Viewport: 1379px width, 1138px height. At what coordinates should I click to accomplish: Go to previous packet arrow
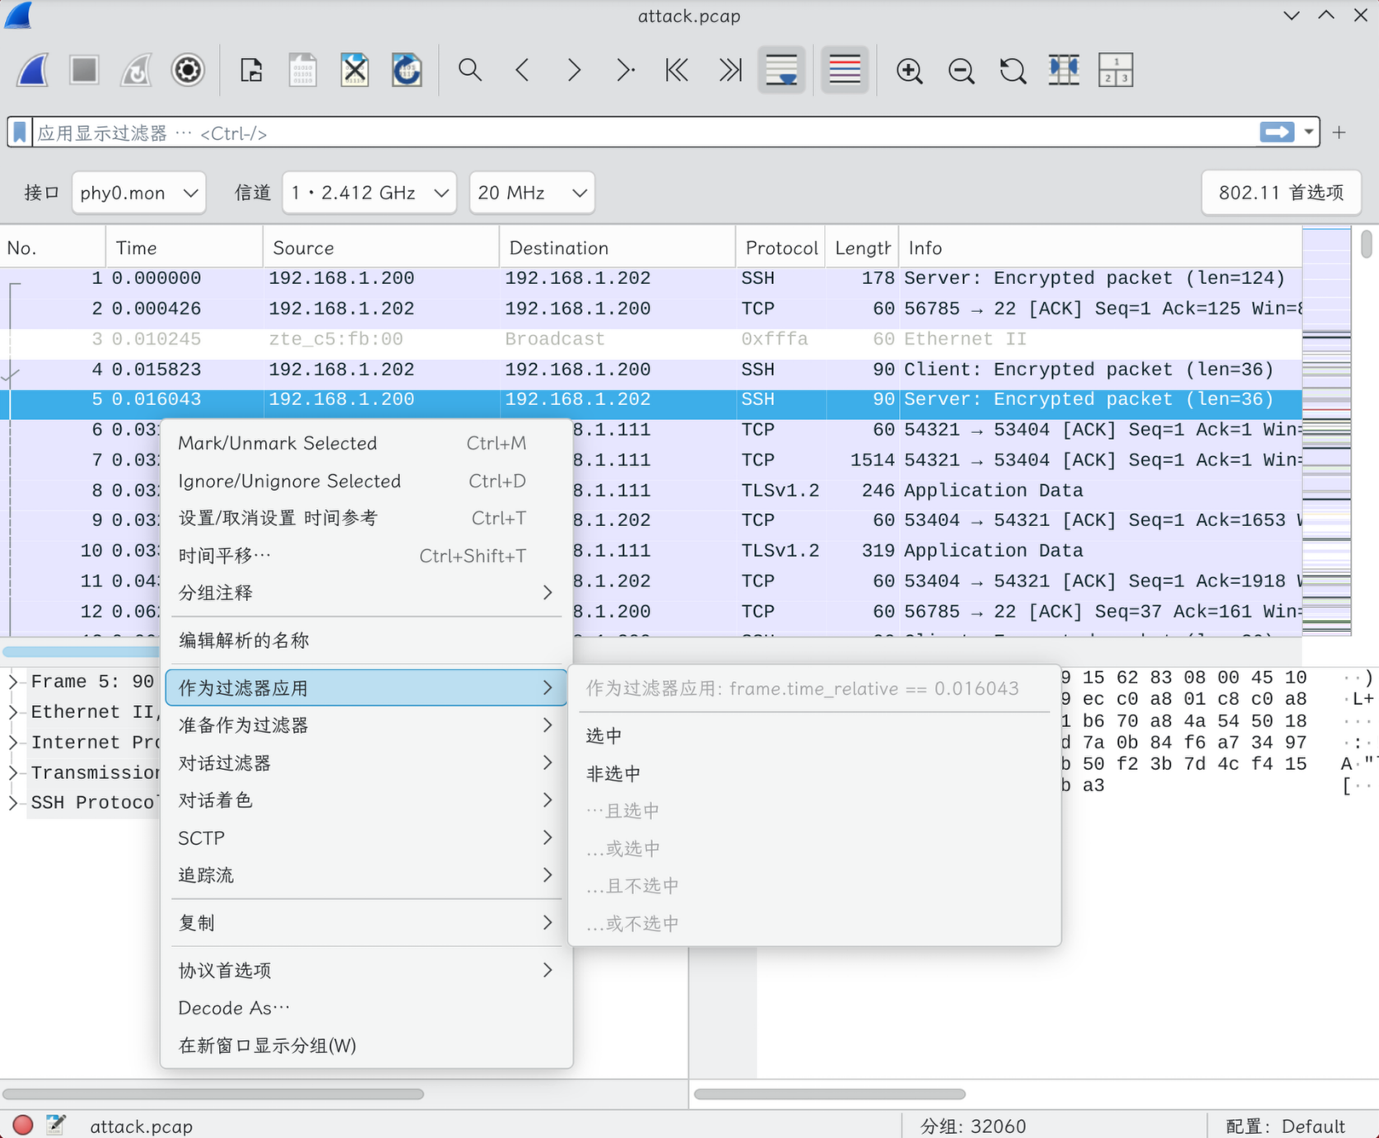click(522, 70)
